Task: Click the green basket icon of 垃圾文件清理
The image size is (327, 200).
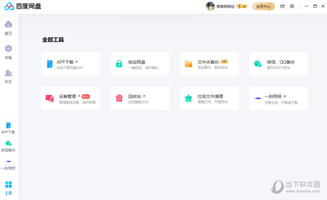Action: click(189, 98)
